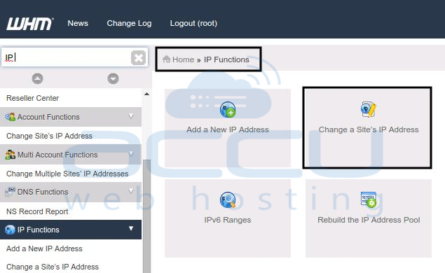Open Reseller Center in sidebar
This screenshot has width=445, height=273.
tap(33, 98)
